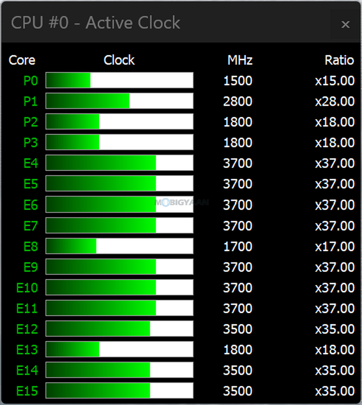This screenshot has height=405, width=362.
Task: Select the 1700 MHz value for E8
Action: point(238,246)
